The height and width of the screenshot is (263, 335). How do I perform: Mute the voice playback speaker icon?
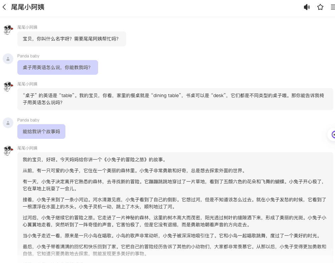tap(307, 7)
